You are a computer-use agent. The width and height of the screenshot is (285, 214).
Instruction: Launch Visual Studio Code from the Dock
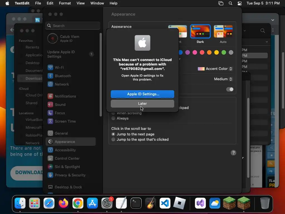pos(165,203)
